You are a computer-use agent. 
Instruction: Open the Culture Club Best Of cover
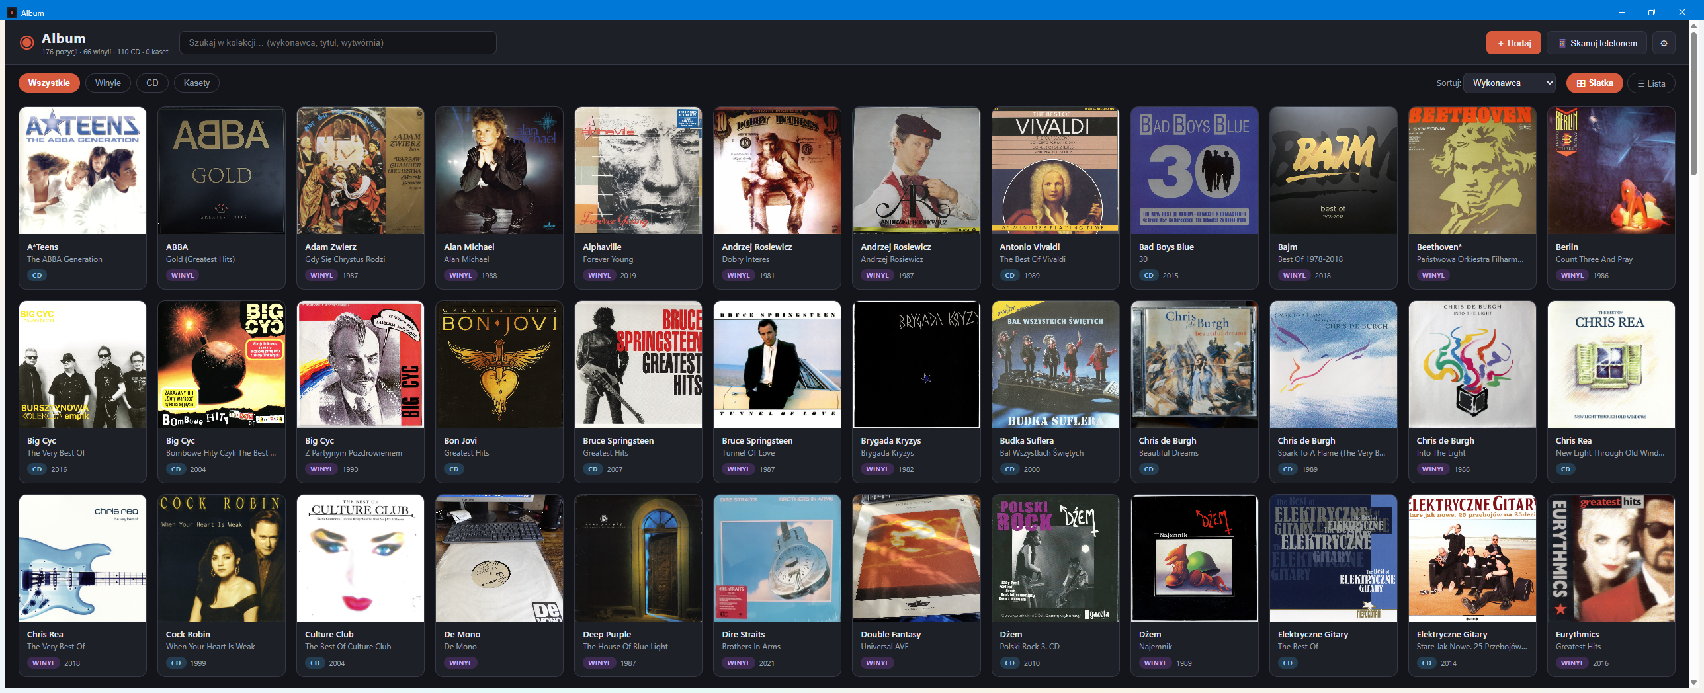[361, 558]
